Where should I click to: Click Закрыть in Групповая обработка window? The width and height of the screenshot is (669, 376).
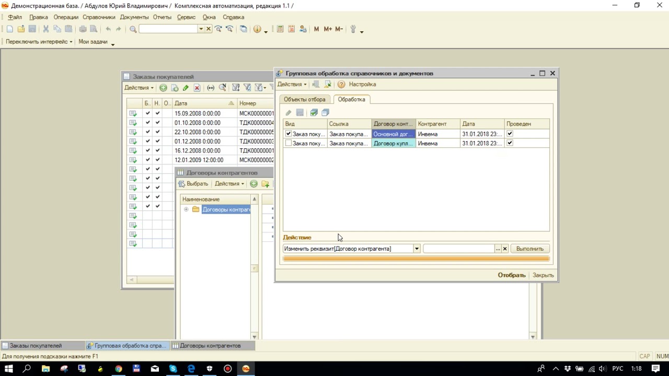coord(543,275)
